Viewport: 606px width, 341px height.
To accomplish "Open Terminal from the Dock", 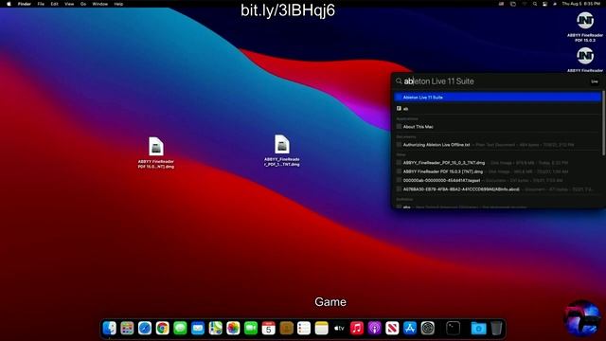I will click(453, 329).
